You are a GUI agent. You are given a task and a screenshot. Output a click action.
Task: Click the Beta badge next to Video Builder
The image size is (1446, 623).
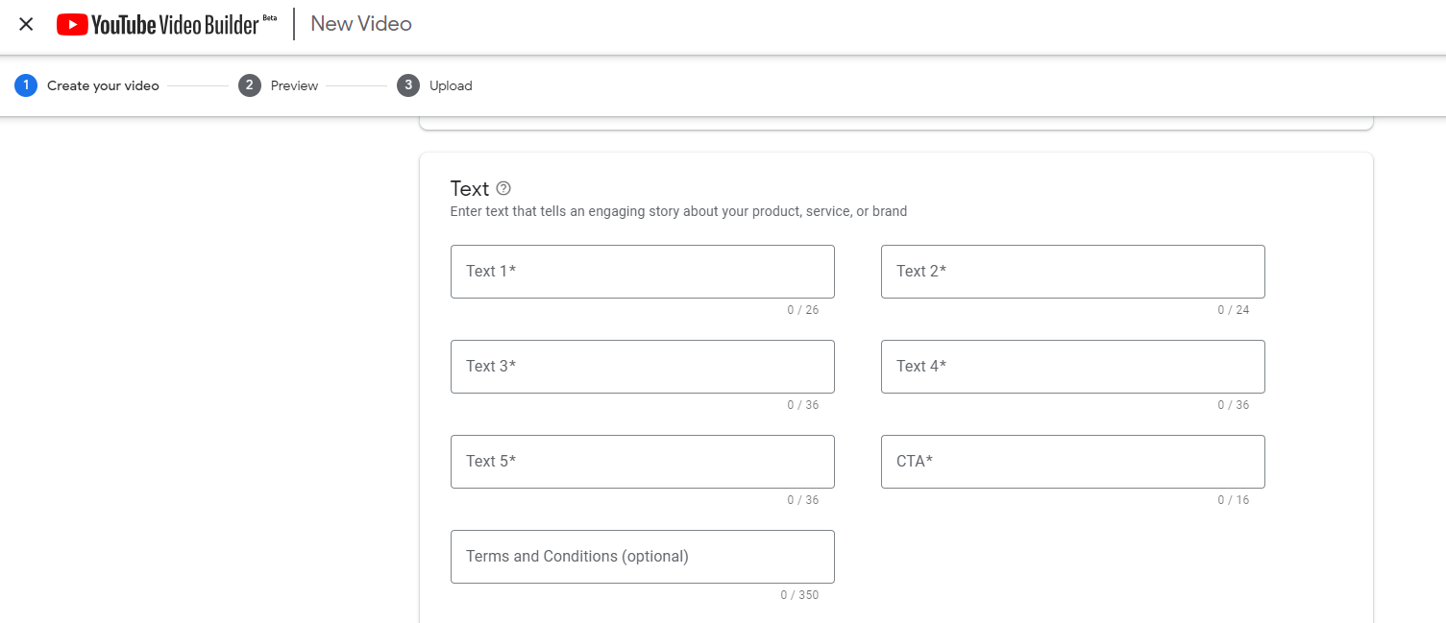[269, 18]
